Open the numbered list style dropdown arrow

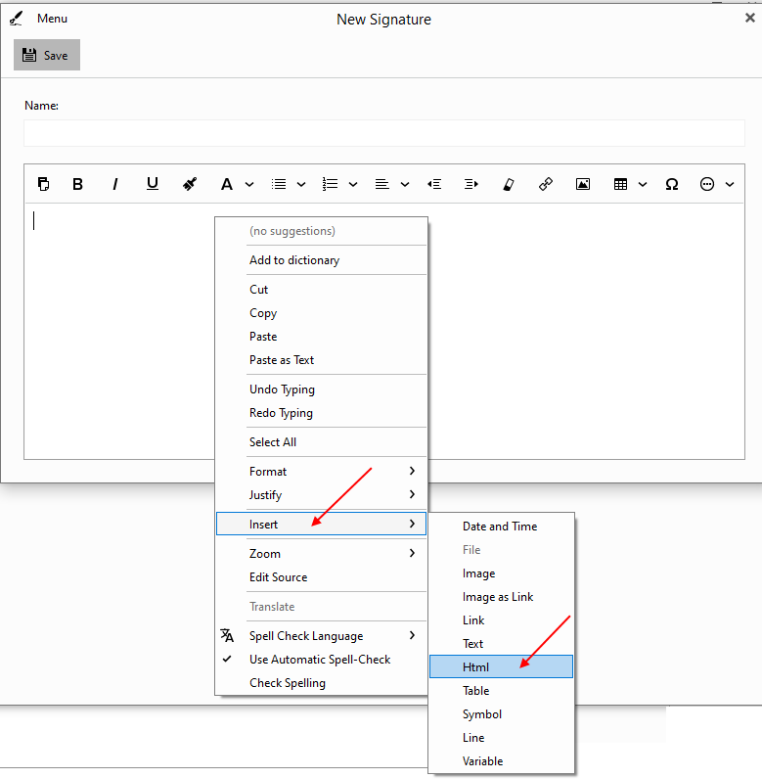tap(353, 185)
